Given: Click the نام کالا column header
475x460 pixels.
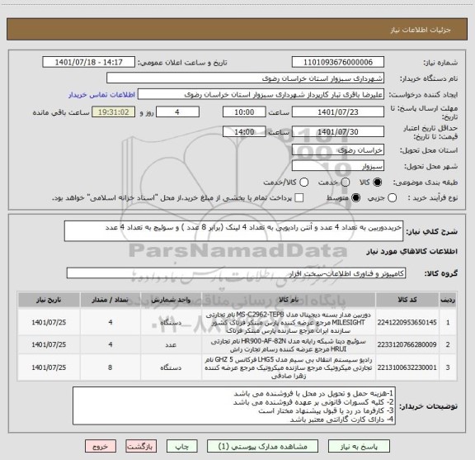Looking at the screenshot, I should 289,300.
